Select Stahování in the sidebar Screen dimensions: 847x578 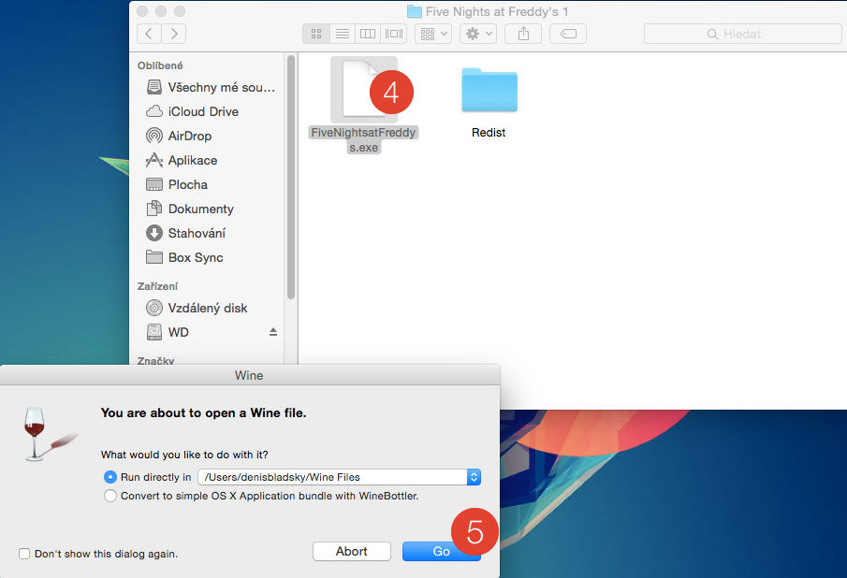196,233
